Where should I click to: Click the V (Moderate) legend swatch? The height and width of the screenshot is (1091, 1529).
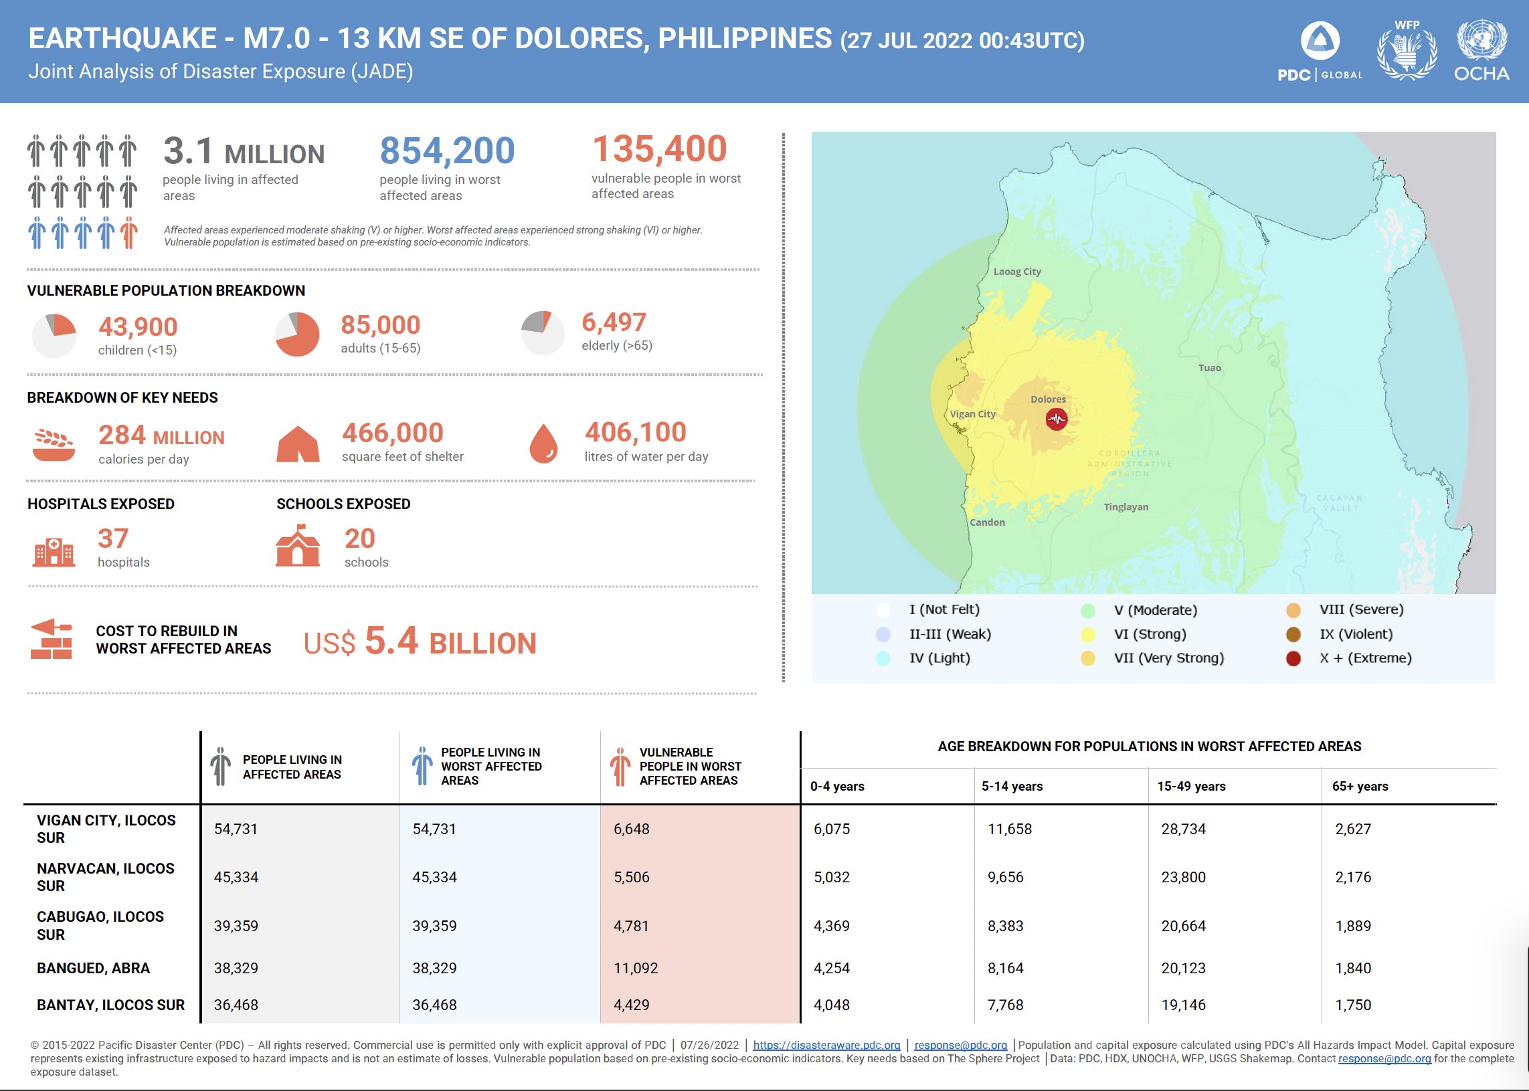(1087, 610)
